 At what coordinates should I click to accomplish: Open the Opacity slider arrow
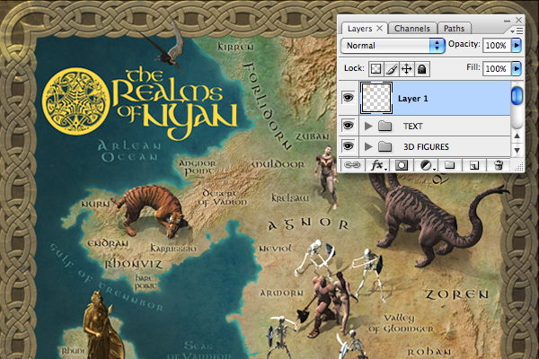[517, 46]
